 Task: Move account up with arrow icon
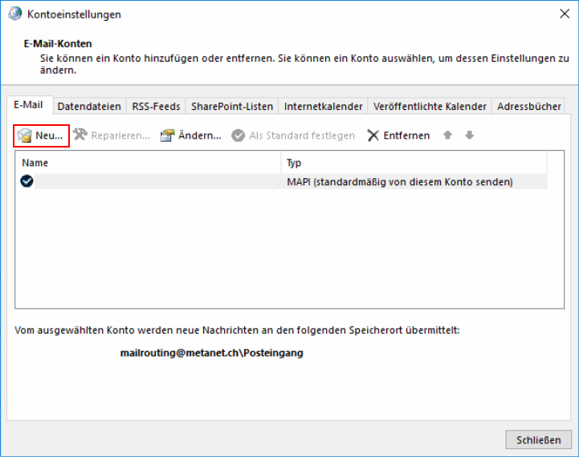click(x=448, y=135)
